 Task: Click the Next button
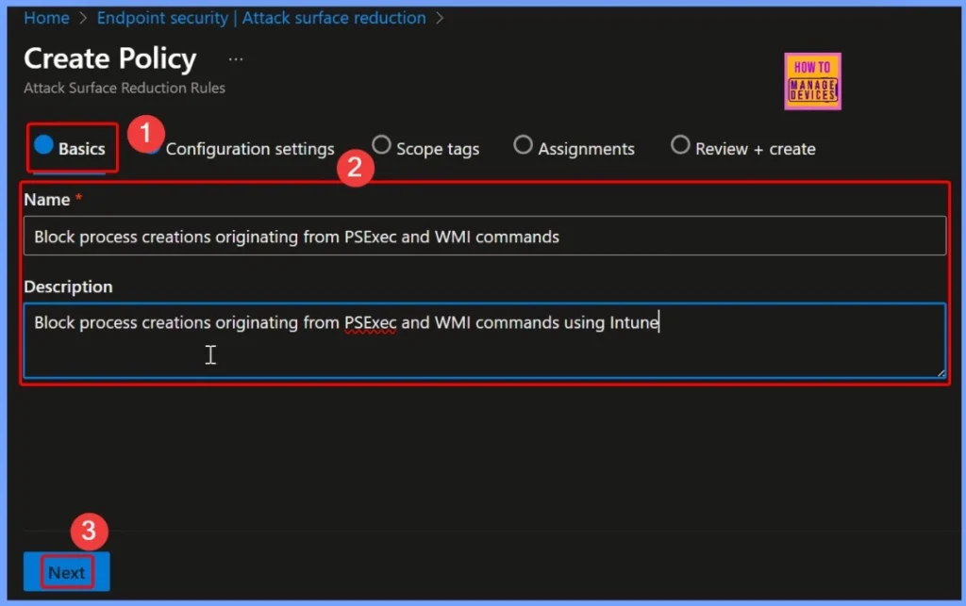tap(65, 571)
